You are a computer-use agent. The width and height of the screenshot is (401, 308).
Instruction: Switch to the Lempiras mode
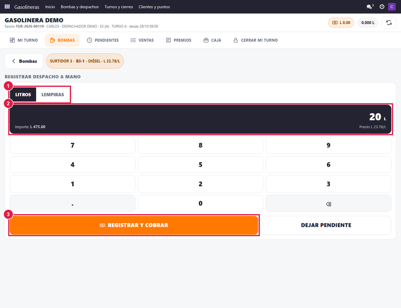pyautogui.click(x=53, y=95)
